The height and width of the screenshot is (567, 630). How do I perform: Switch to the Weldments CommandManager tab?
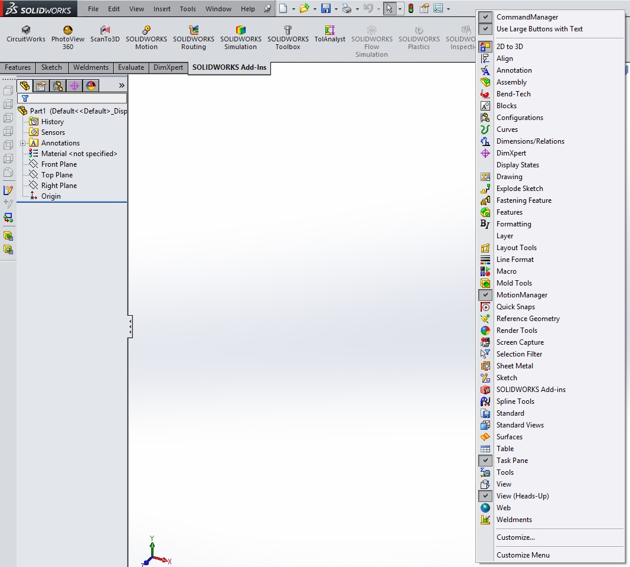(91, 67)
